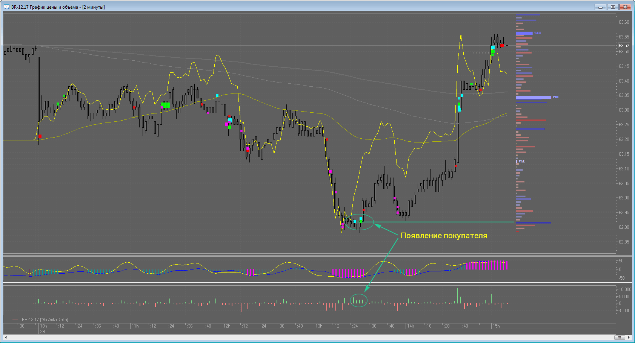Click the horizontal scrollbar right arrow
635x343 pixels.
click(629, 337)
